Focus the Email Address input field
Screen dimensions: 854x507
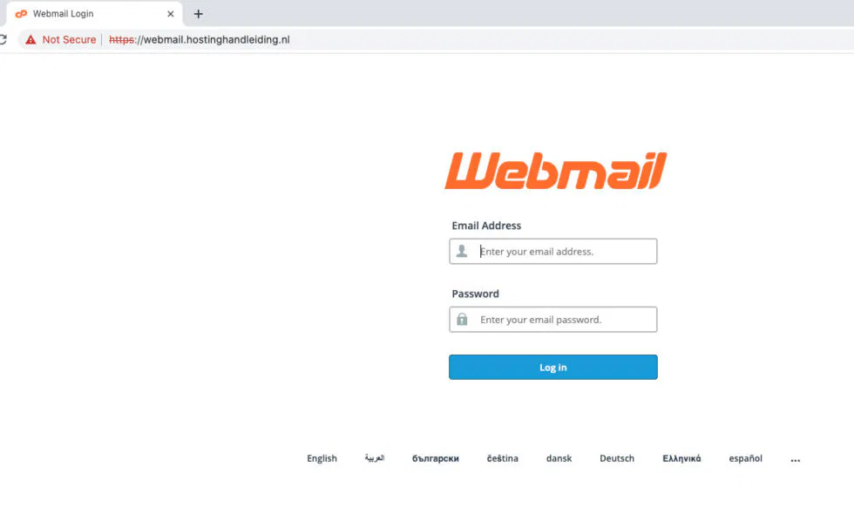[552, 251]
